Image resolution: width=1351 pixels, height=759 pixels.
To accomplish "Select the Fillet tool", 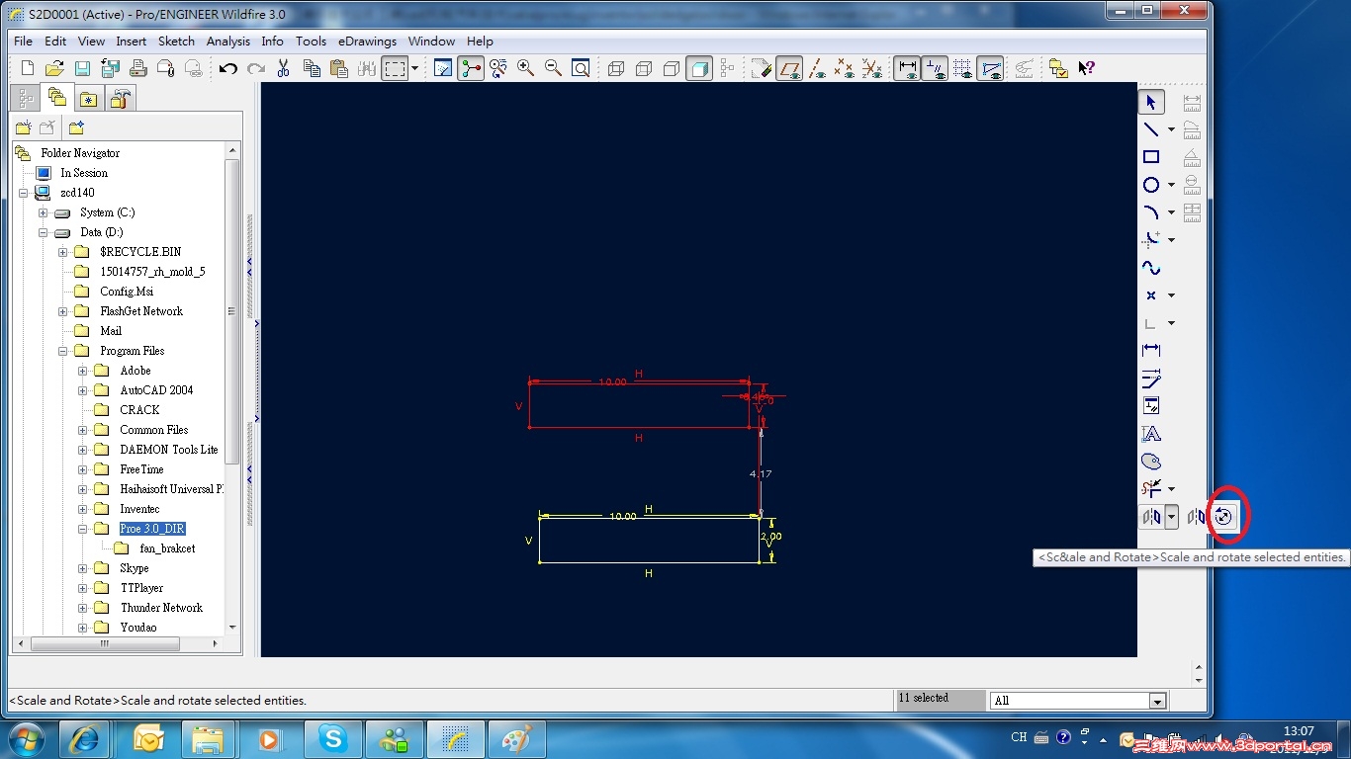I will (x=1151, y=239).
